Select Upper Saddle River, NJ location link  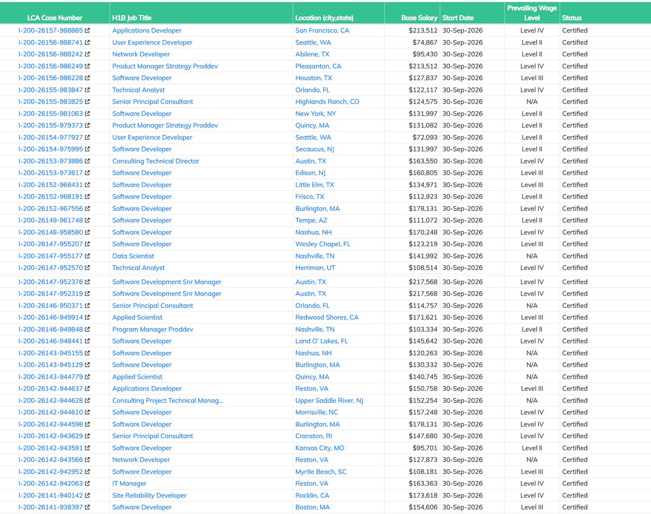click(x=329, y=401)
